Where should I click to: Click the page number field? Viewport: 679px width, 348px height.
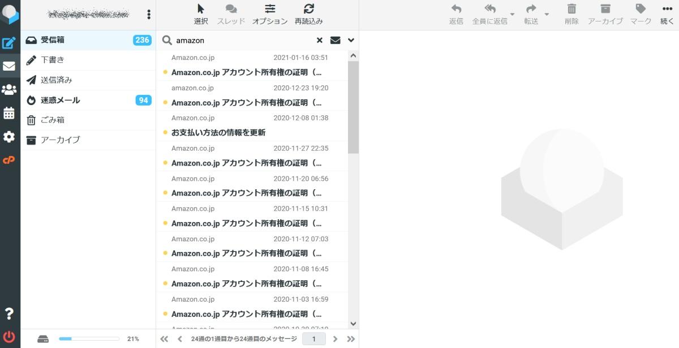point(314,339)
